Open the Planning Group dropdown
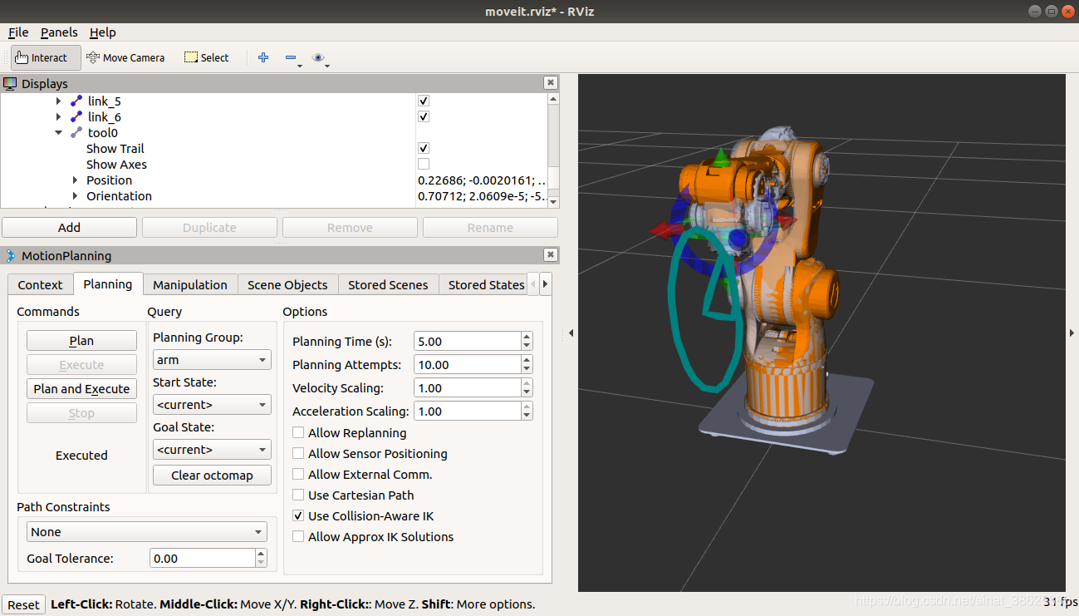 [213, 359]
